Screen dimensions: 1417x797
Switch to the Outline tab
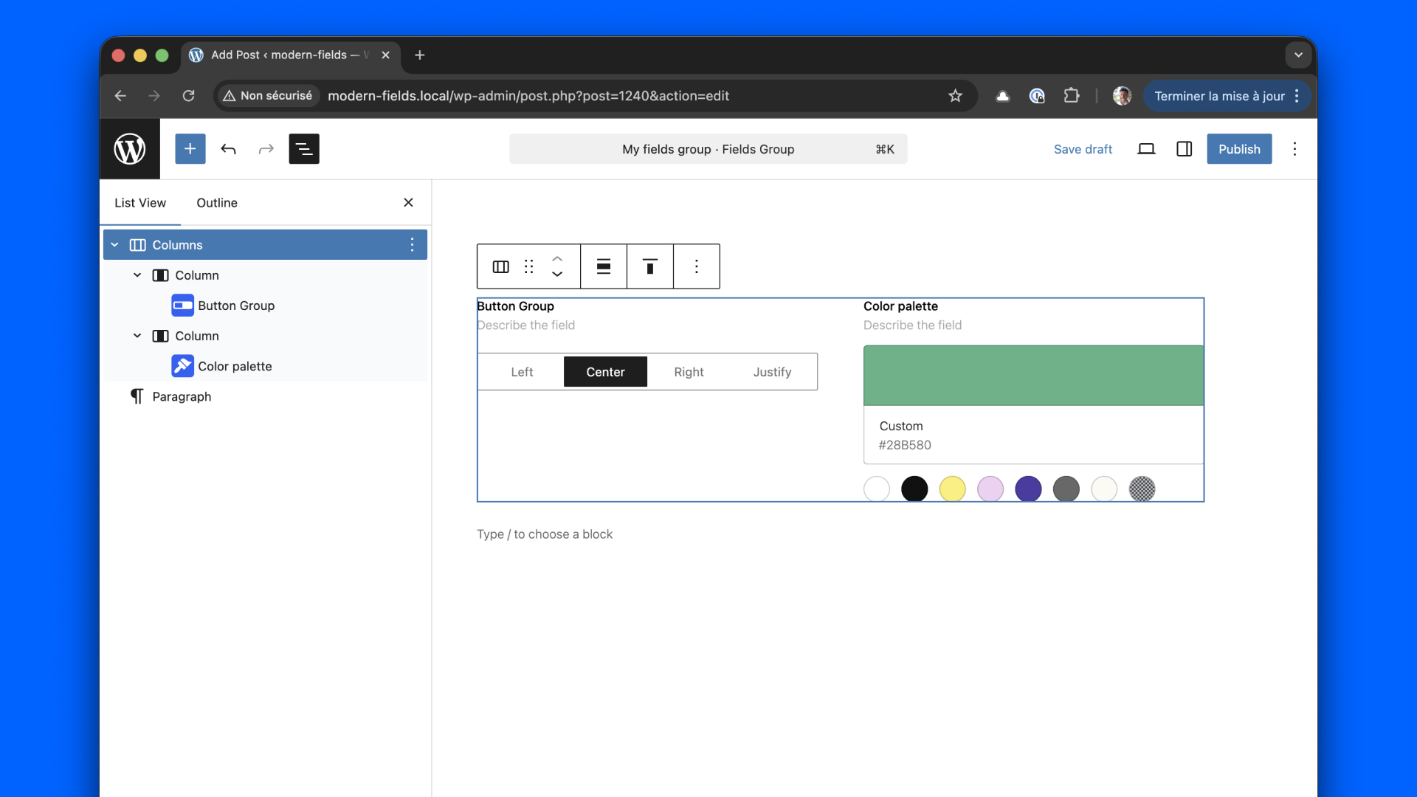(x=216, y=203)
